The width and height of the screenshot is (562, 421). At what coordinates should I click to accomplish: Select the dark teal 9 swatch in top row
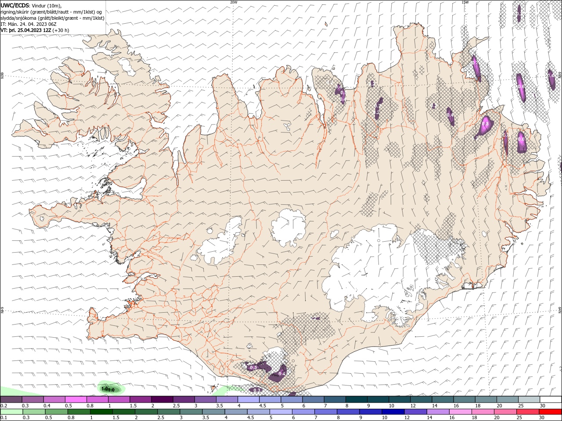pos(378,400)
